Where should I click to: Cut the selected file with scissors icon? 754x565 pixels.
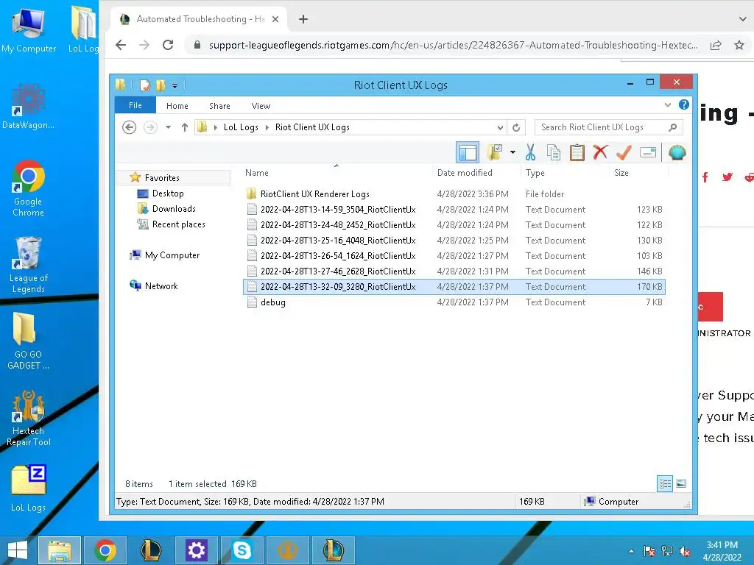pyautogui.click(x=530, y=153)
